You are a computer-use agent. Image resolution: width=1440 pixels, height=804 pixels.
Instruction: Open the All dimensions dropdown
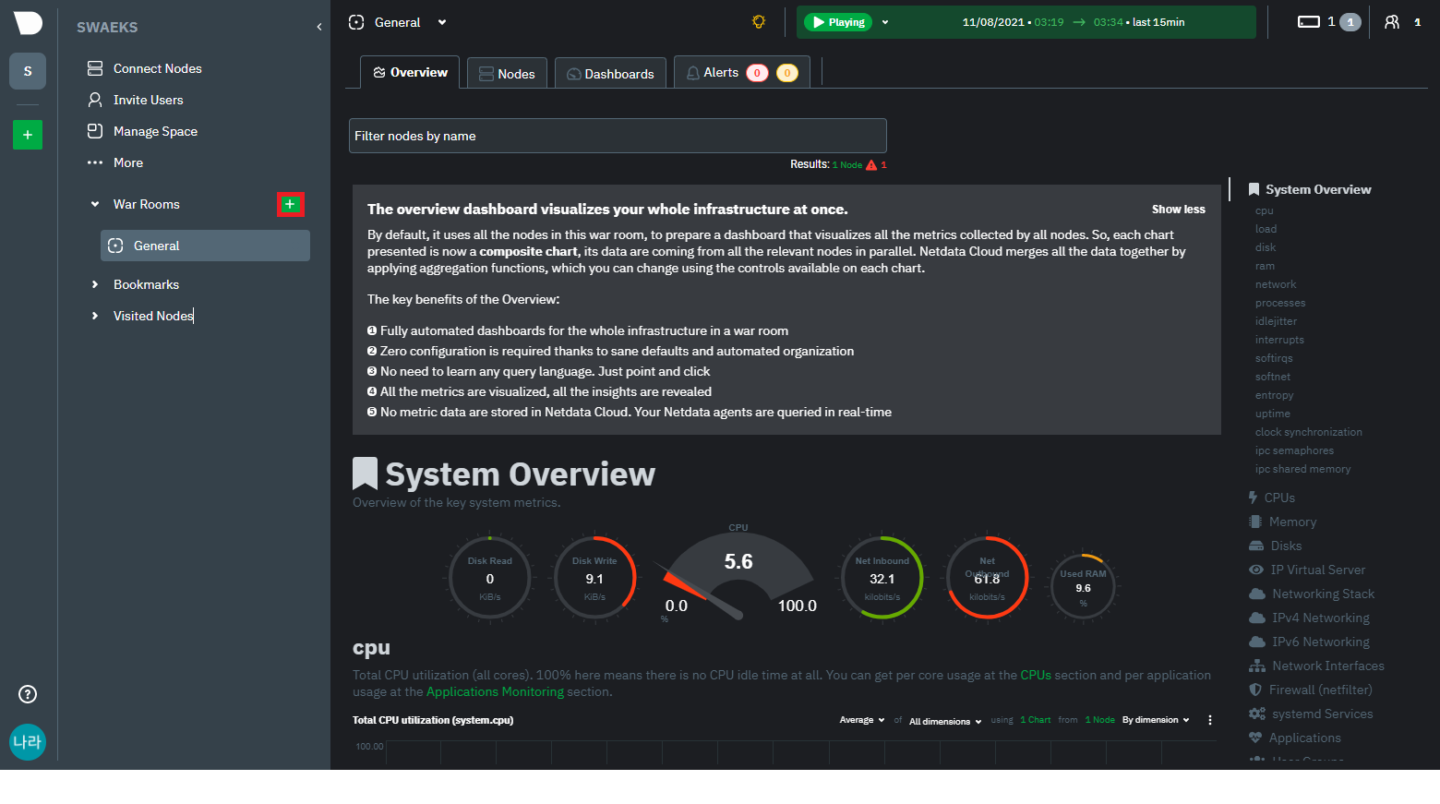[x=945, y=721]
